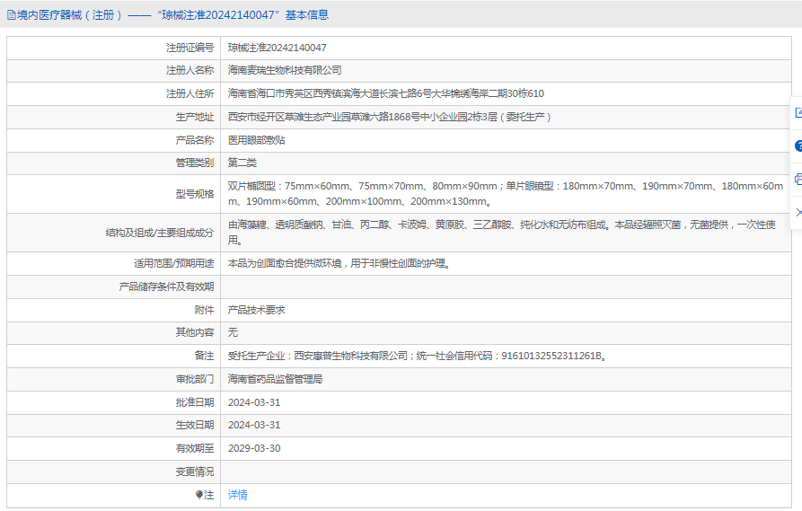Open the 详情 details link
This screenshot has height=511, width=802.
tap(237, 495)
